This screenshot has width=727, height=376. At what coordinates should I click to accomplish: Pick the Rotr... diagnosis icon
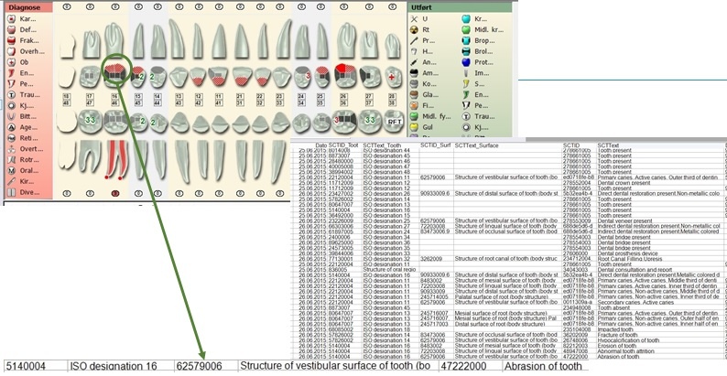[12, 160]
